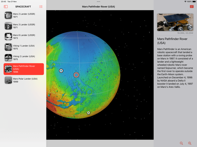The image size is (197, 147).
Task: Click the battery indicator in status bar
Action: [194, 2]
